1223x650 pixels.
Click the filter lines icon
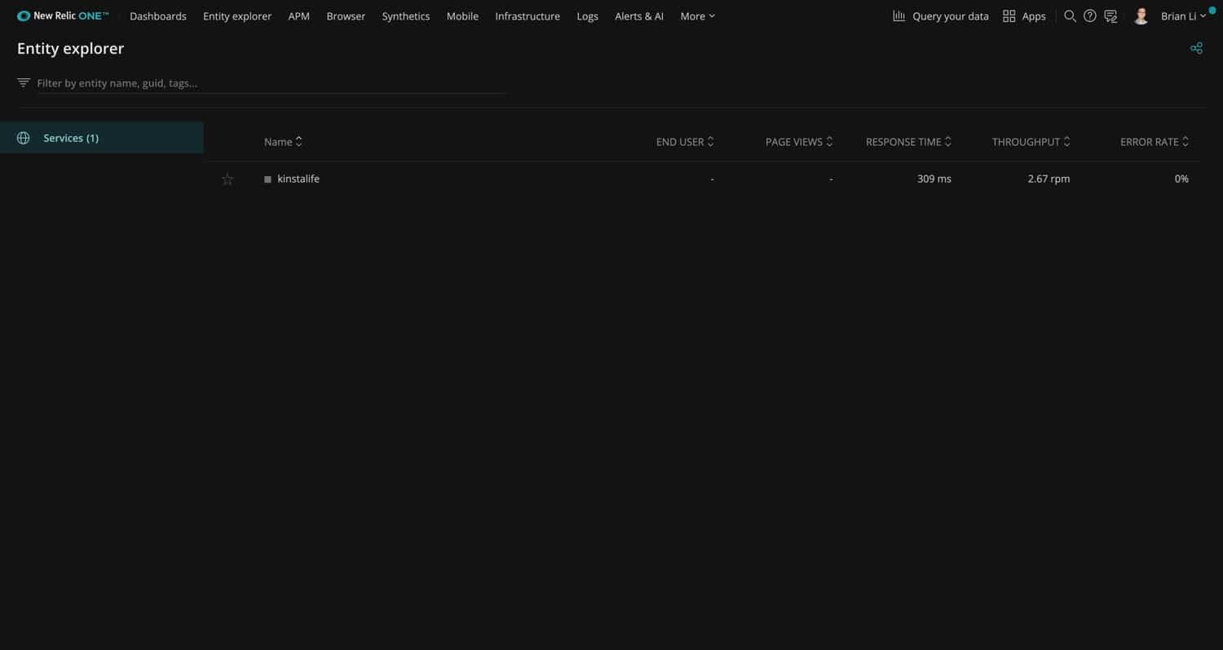point(24,82)
